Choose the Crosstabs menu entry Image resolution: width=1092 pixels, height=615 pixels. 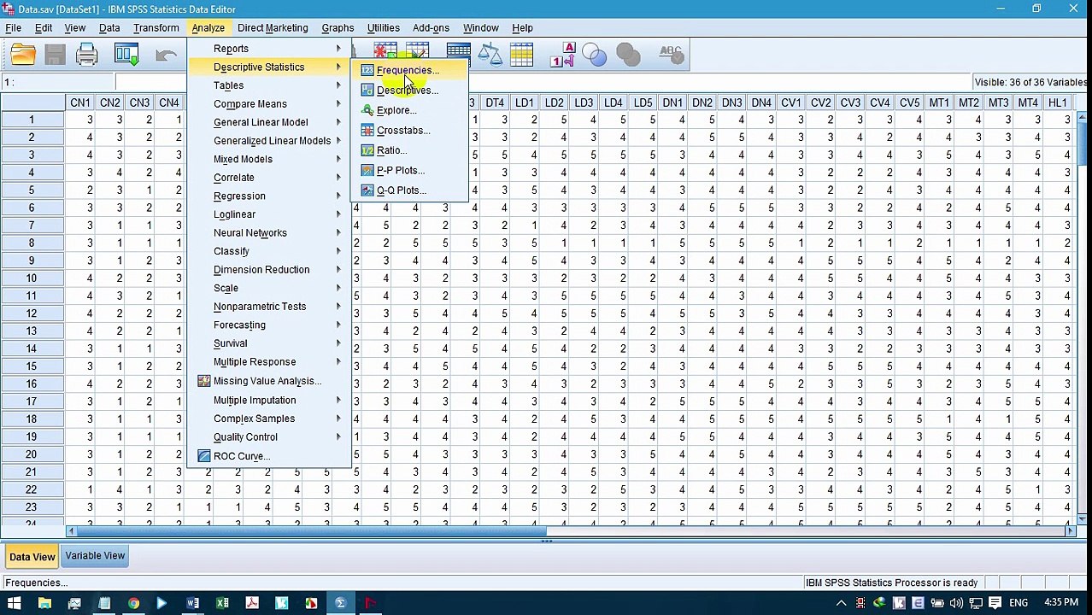pyautogui.click(x=408, y=130)
